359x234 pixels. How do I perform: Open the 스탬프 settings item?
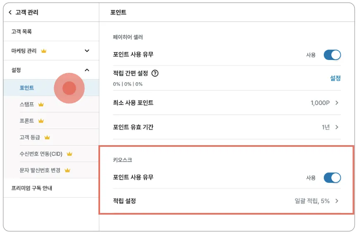pyautogui.click(x=27, y=105)
